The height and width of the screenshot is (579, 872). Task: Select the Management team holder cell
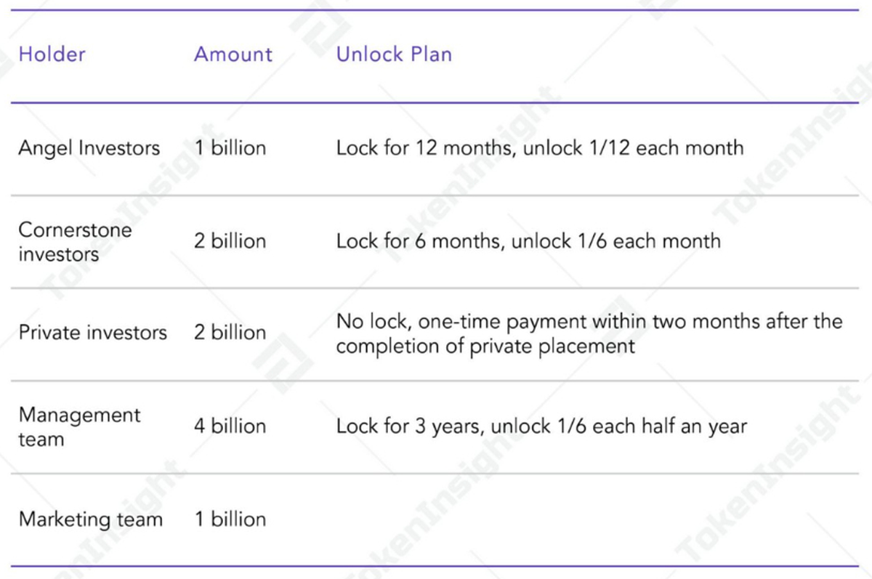[x=79, y=426]
